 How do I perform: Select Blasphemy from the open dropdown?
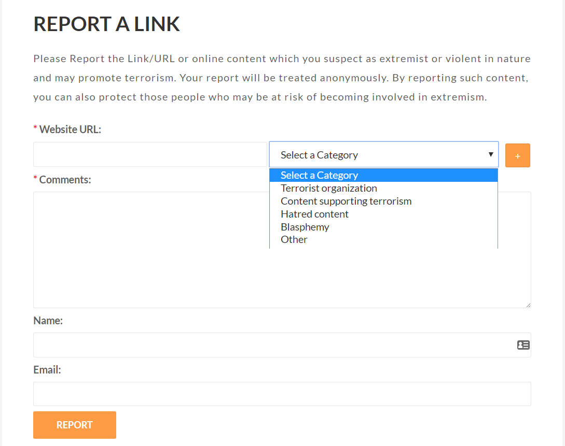click(x=305, y=227)
